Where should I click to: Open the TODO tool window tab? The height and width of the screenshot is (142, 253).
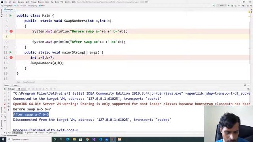point(29,133)
